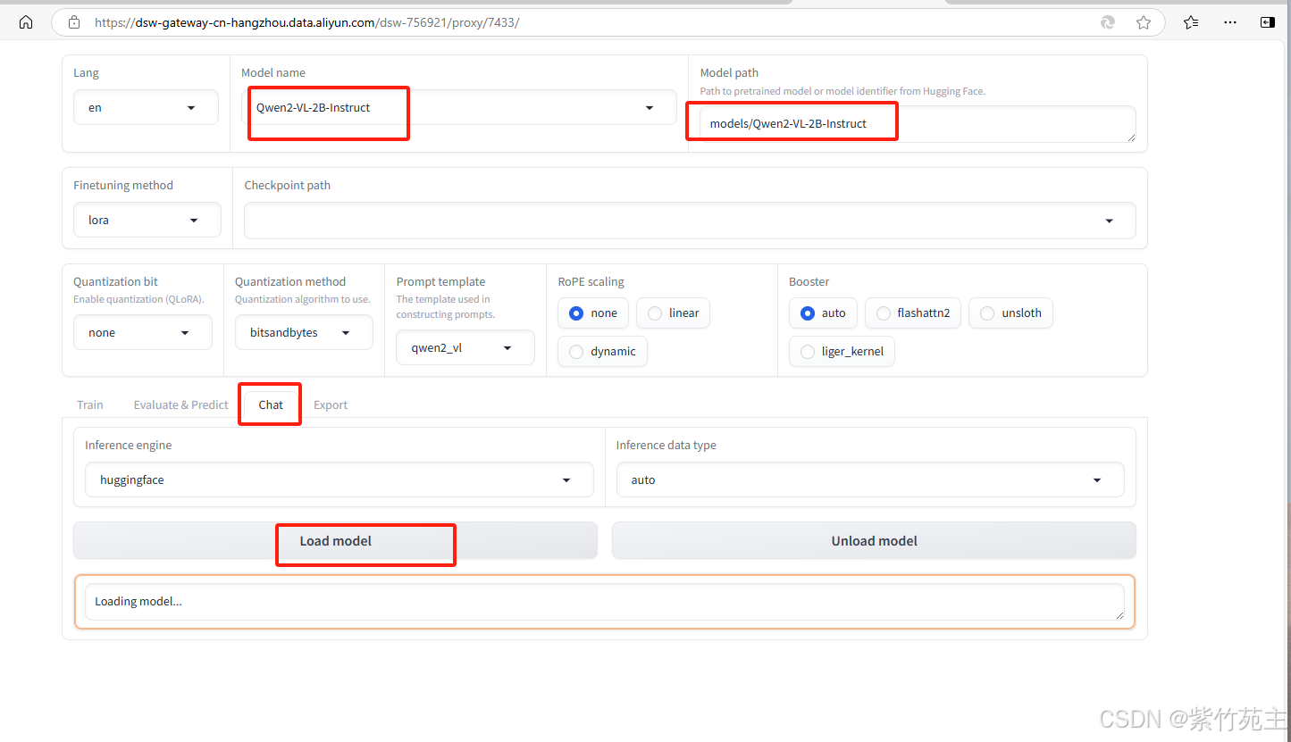Image resolution: width=1291 pixels, height=742 pixels.
Task: Click the 'Inference engine' label
Action: pos(129,446)
